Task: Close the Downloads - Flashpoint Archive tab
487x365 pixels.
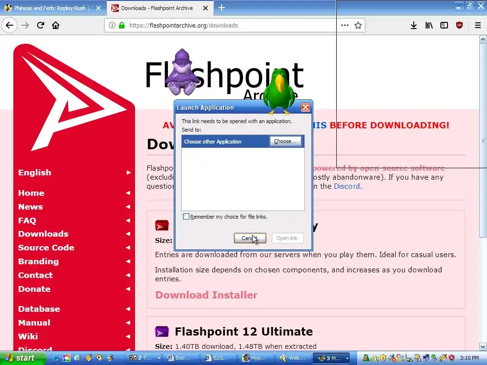Action: tap(205, 8)
